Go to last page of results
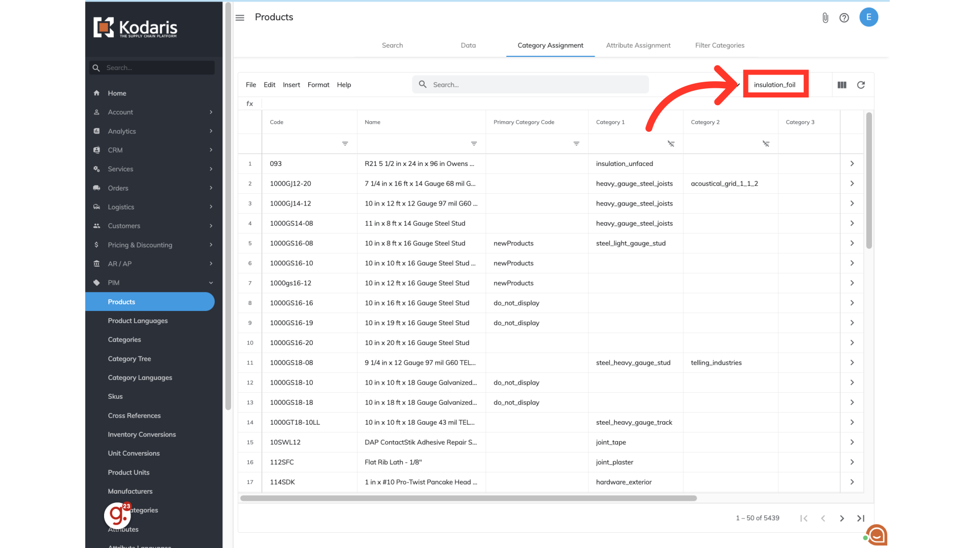 click(861, 518)
